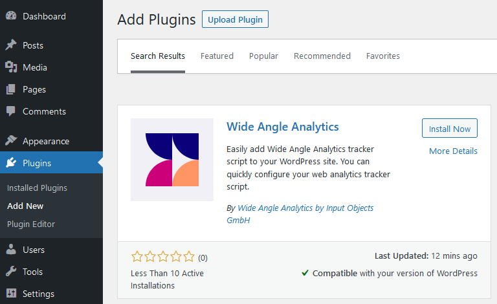Viewport: 497px width, 304px height.
Task: Click the Dashboard gauge icon
Action: tap(11, 16)
